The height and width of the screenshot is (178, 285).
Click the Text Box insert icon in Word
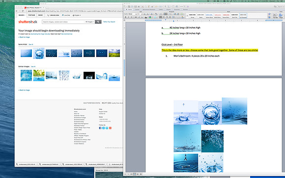(275, 16)
